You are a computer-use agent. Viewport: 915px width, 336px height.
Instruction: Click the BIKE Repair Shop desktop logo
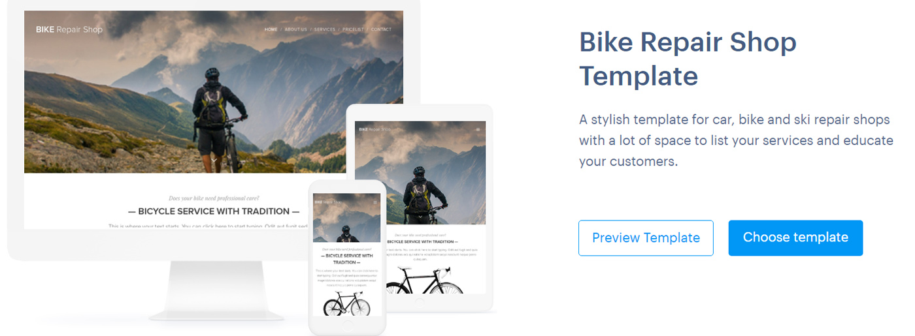point(69,29)
